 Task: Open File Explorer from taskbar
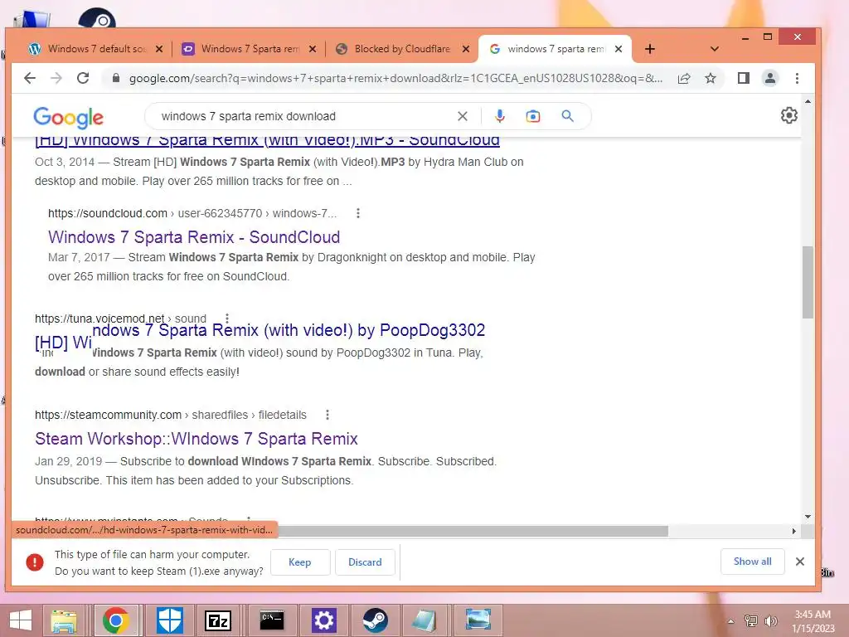(x=64, y=620)
